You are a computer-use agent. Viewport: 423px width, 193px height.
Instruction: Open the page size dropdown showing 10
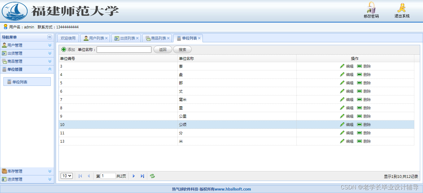tap(67, 176)
